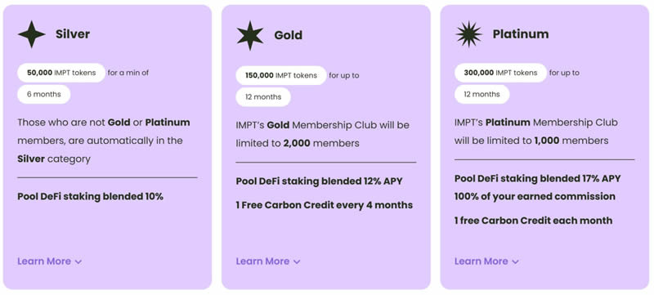
Task: Click the chevron beside Silver's Learn More
Action: coord(78,262)
